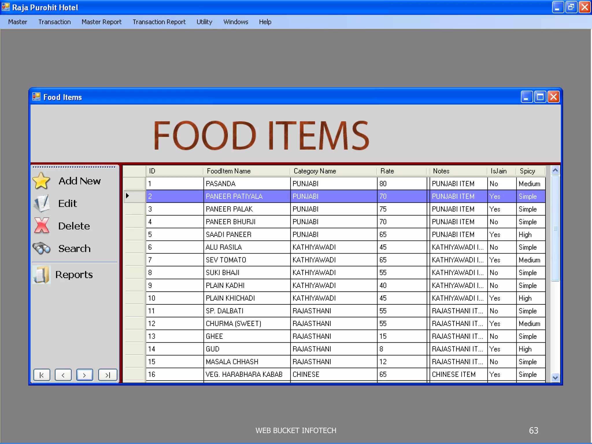Click the Edit label
This screenshot has height=444, width=592.
(x=67, y=203)
